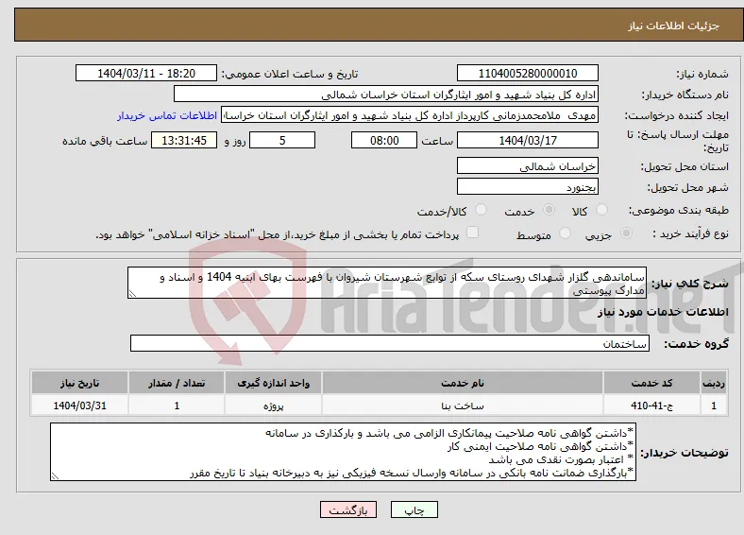
Task: Click the announcement date field 1404/03/11 - 18:20
Action: tap(146, 73)
